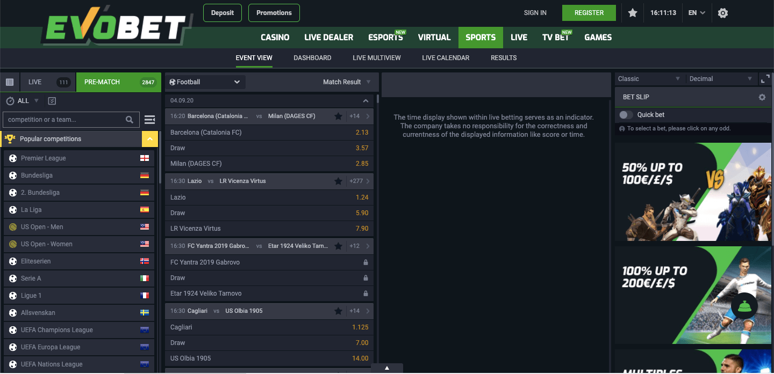Favorite the Cagliari vs US Olbia match star

pyautogui.click(x=338, y=311)
